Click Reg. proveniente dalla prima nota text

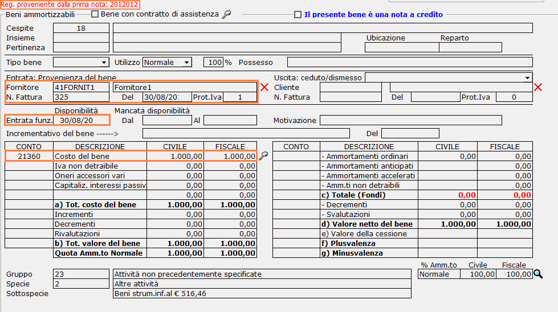pyautogui.click(x=70, y=5)
